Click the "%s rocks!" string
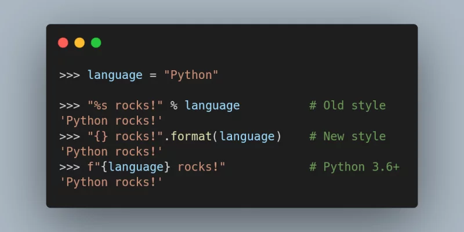 tap(125, 106)
